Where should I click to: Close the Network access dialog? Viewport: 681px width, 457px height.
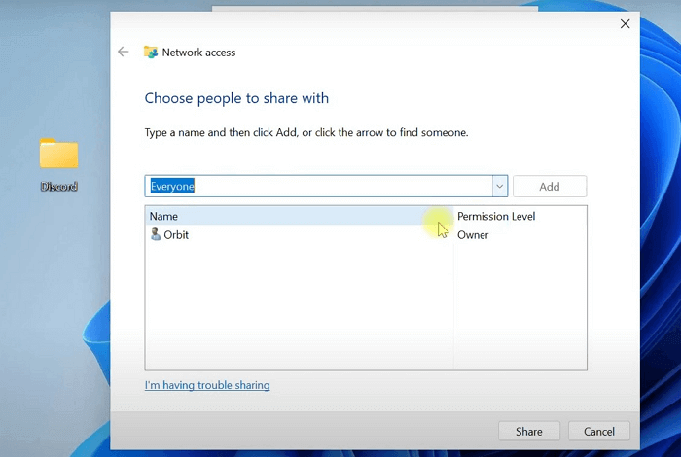(x=625, y=24)
